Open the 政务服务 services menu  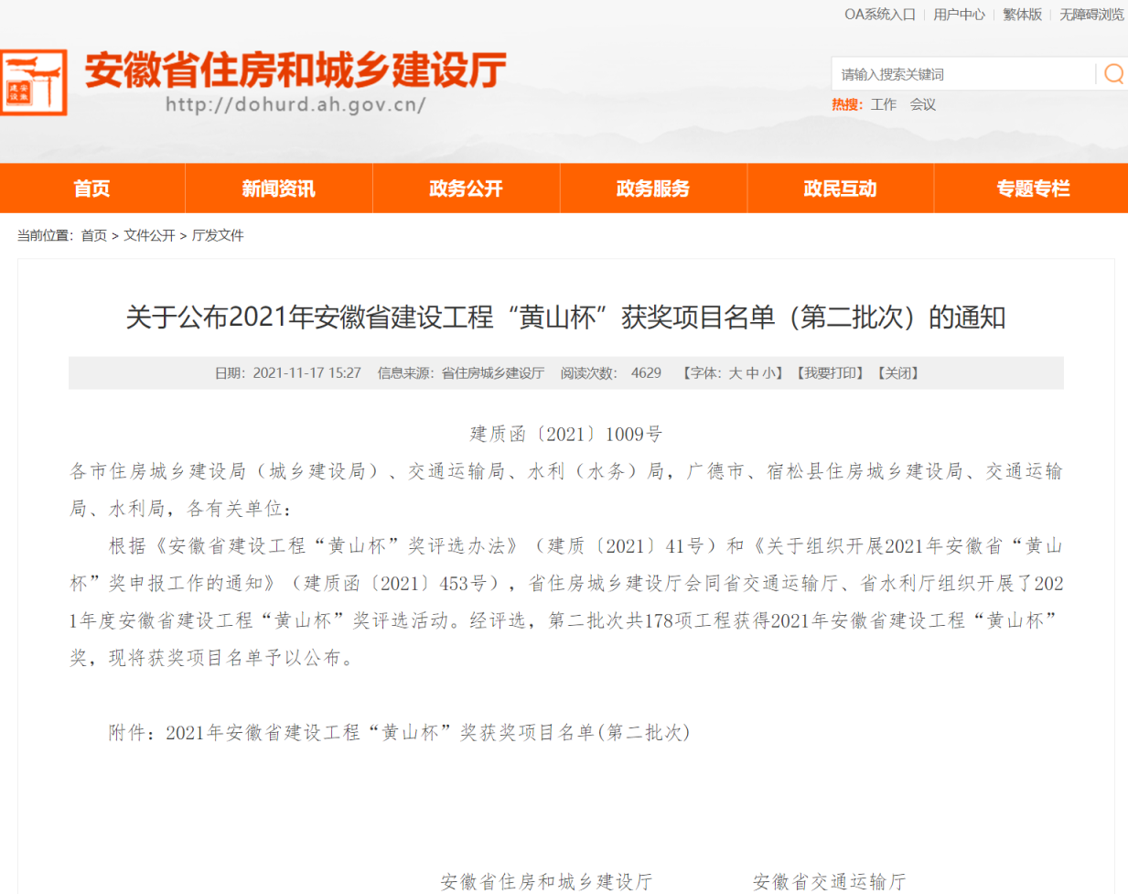pos(652,188)
